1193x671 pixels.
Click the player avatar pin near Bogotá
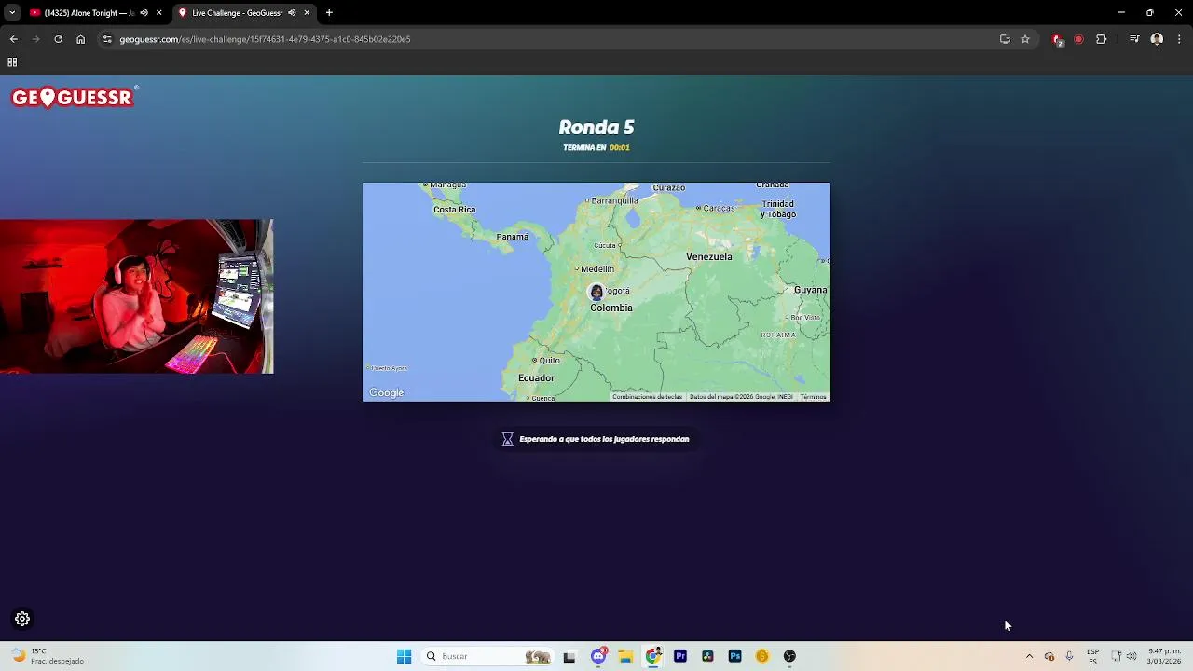click(x=596, y=293)
